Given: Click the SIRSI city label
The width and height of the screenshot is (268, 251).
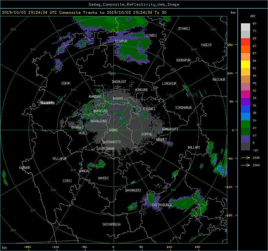Looking at the screenshot, I should coord(67,181).
